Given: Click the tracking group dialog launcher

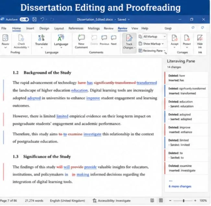Looking at the screenshot, I should 166,53.
